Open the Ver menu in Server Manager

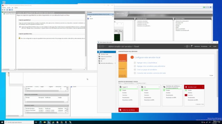[x=210, y=46]
